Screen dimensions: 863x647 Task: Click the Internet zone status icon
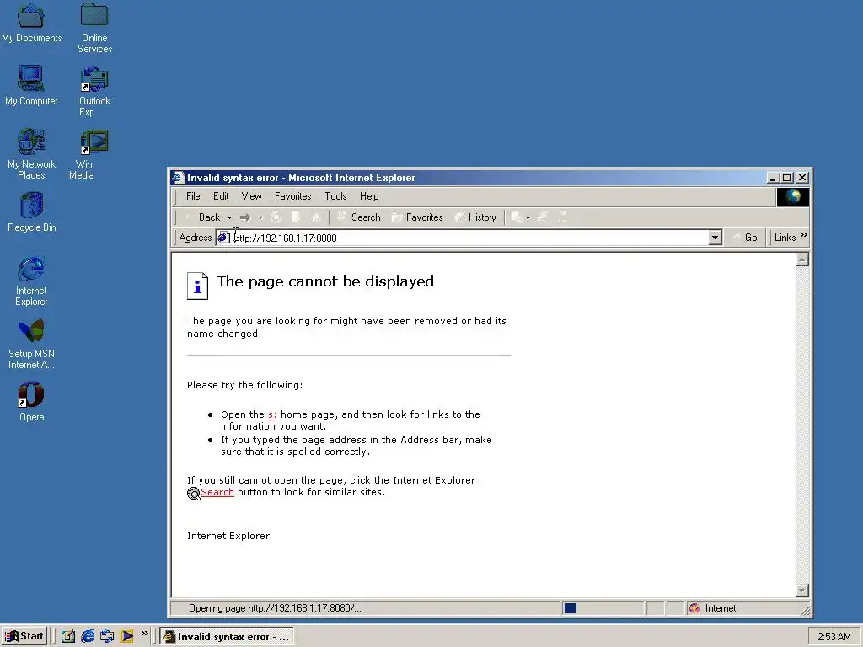[x=694, y=608]
